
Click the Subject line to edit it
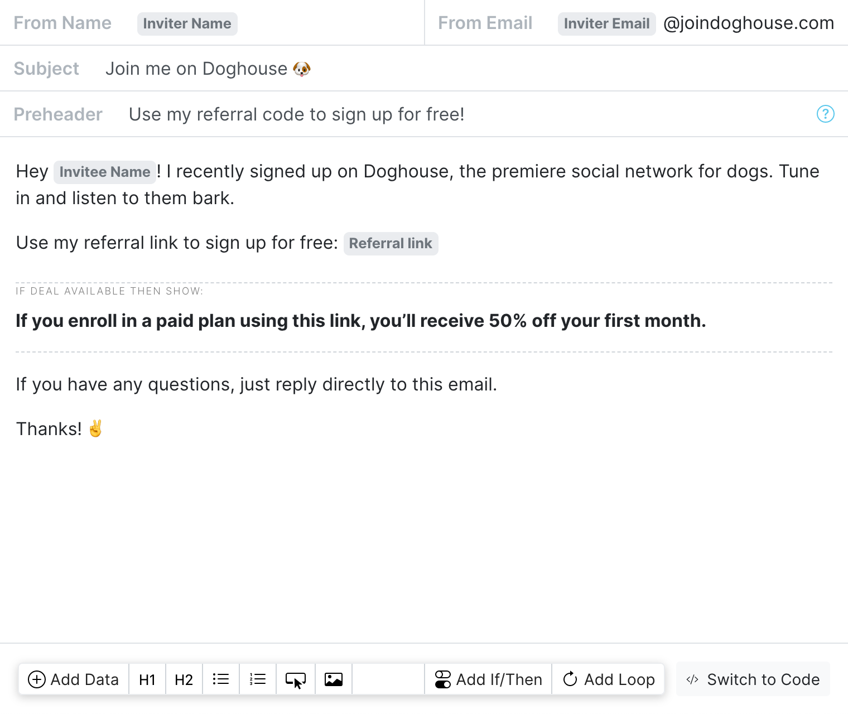point(209,68)
